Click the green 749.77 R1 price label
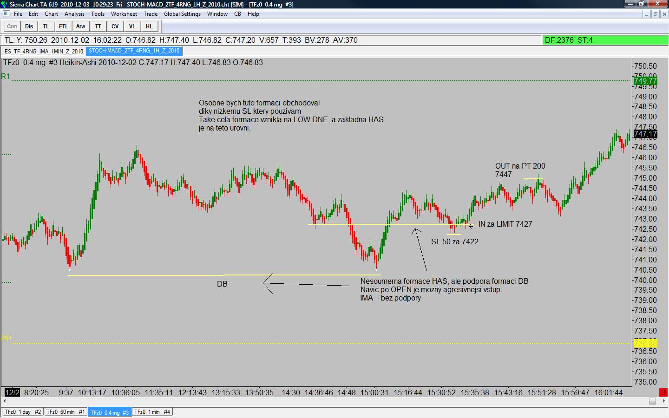This screenshot has width=669, height=418. (645, 81)
